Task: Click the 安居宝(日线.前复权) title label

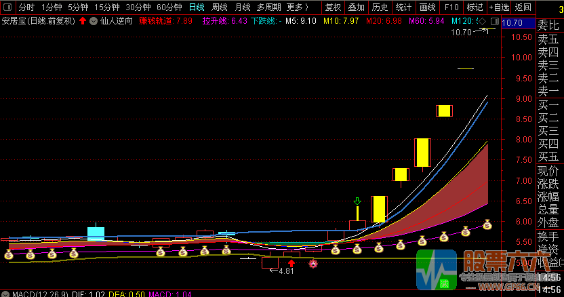Action: click(39, 21)
